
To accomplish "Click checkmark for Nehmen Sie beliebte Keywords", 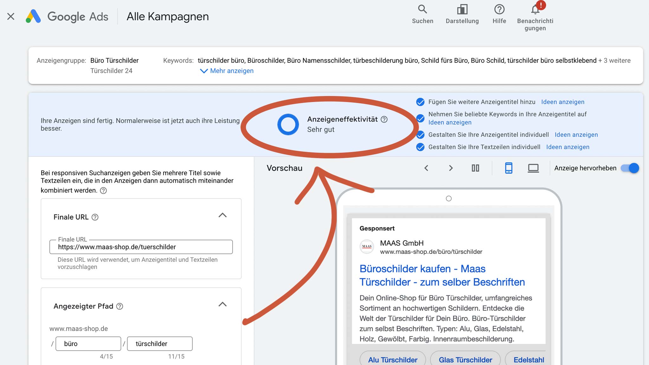I will (x=420, y=118).
